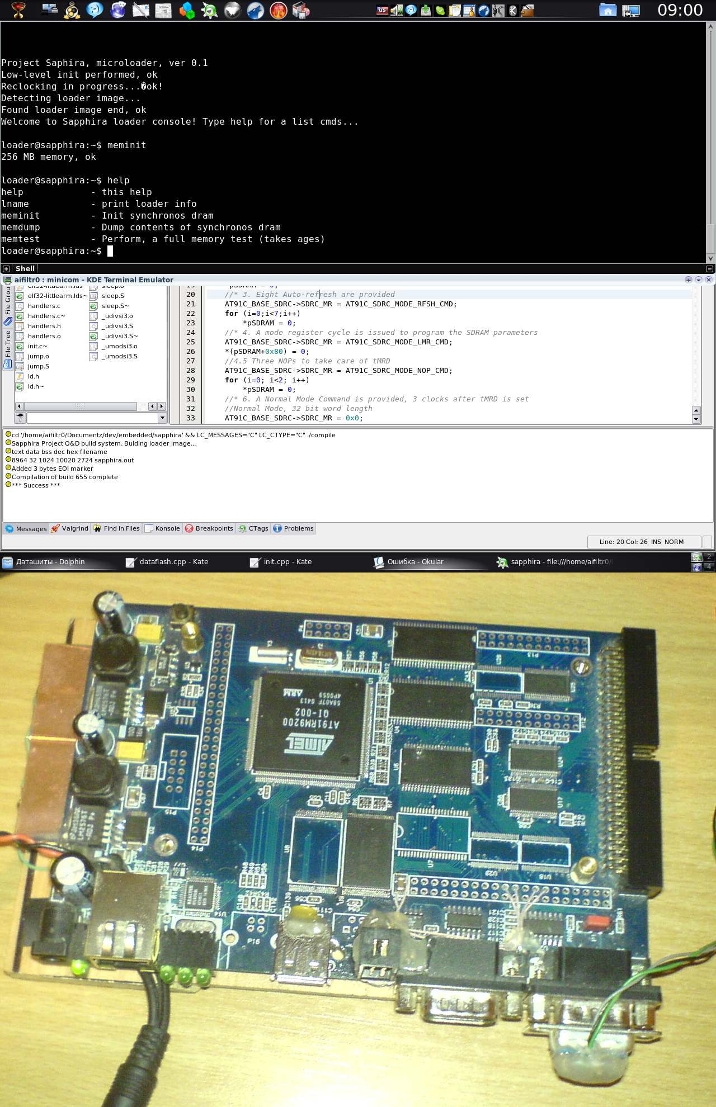Open the mail envelope launcher in panel
Screen dimensions: 716x1107
(140, 10)
